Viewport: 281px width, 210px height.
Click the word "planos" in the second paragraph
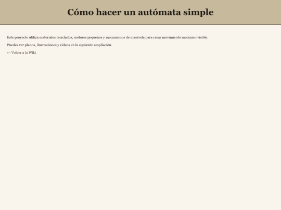point(30,45)
